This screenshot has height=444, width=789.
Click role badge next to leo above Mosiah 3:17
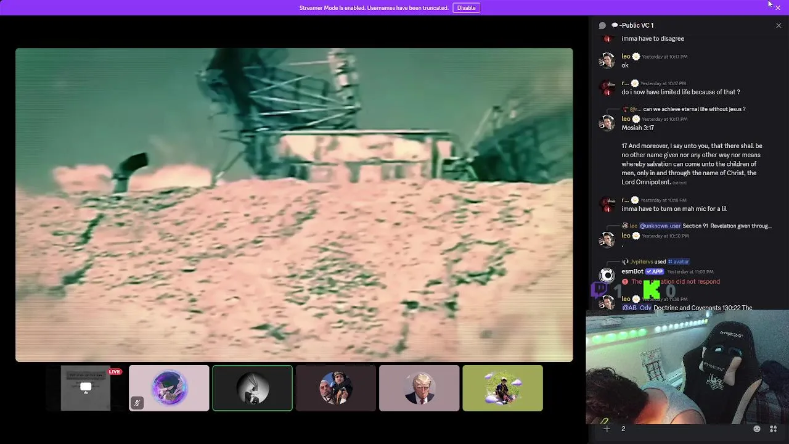point(636,118)
